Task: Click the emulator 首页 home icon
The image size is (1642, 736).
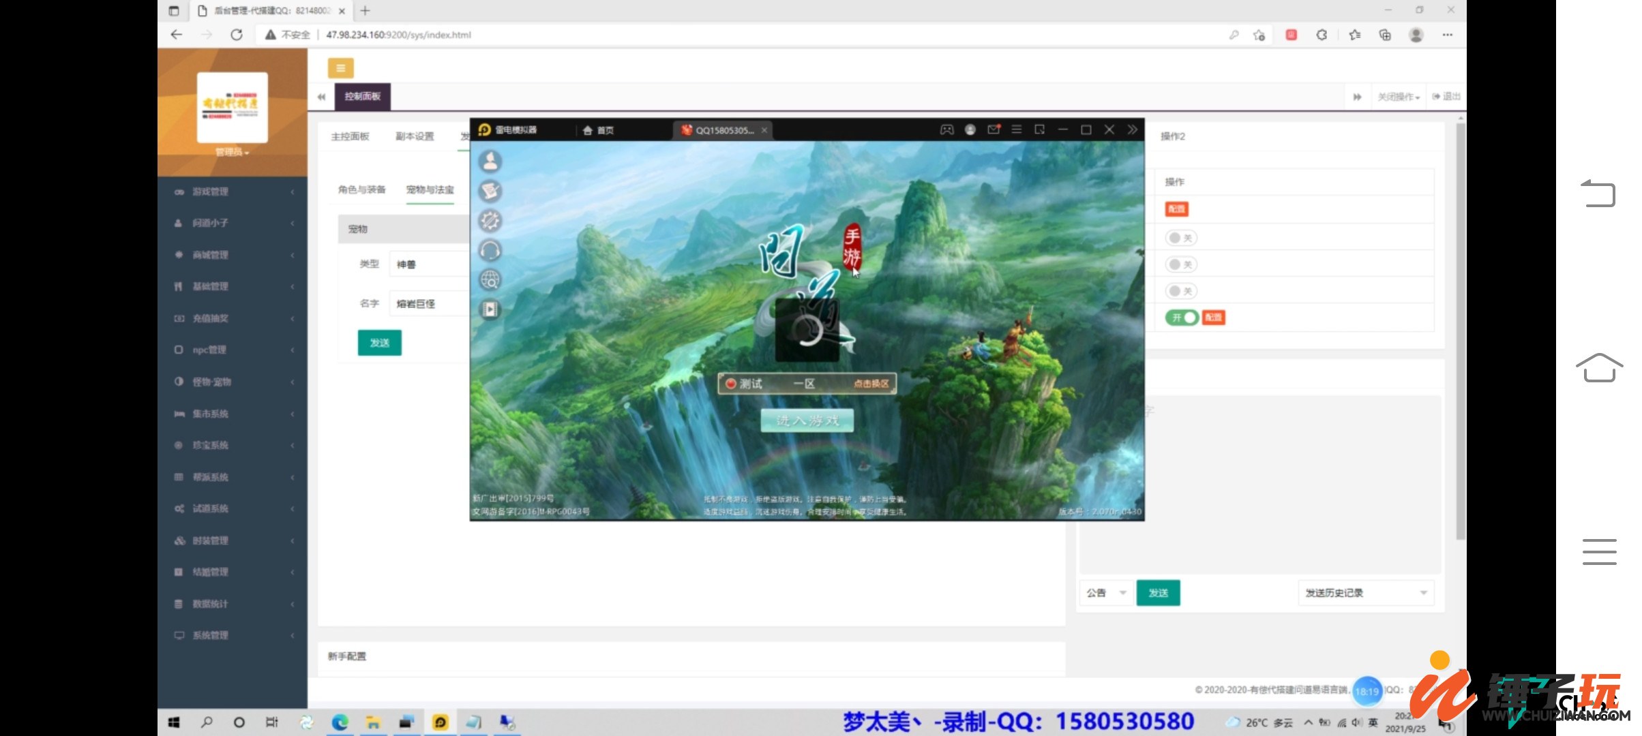Action: (x=598, y=130)
